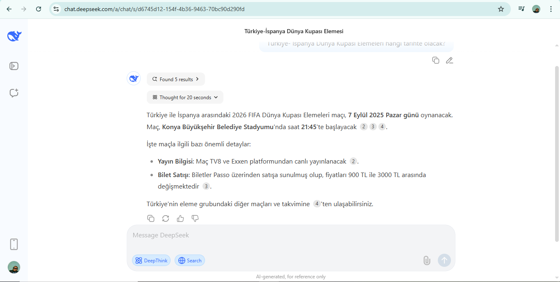The width and height of the screenshot is (560, 282).
Task: Click bold text 7 Eylül 2025 Pazar günü
Action: [x=383, y=115]
